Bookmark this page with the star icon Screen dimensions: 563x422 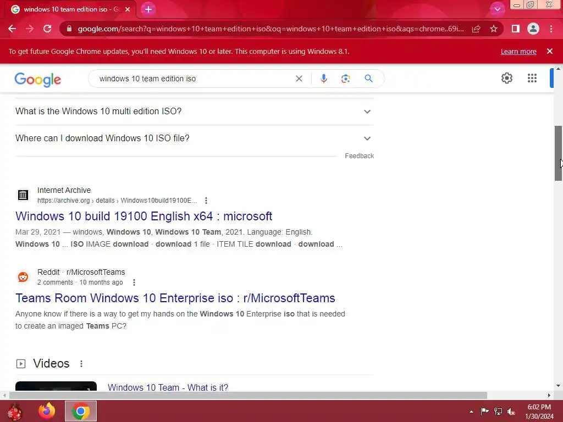494,29
